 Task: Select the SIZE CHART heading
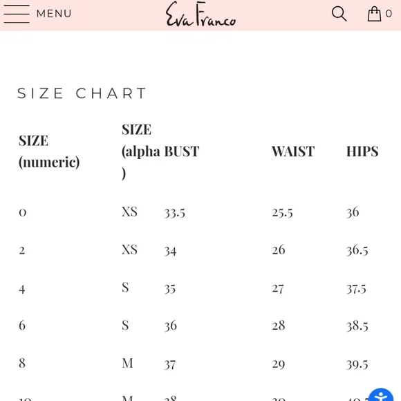(x=82, y=93)
